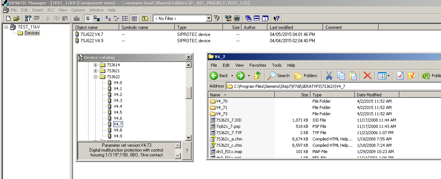Open the Forward history dropdown arrow
The height and width of the screenshot is (179, 441).
(249, 76)
